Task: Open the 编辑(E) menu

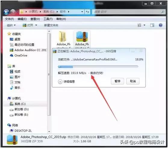Action: click(22, 19)
